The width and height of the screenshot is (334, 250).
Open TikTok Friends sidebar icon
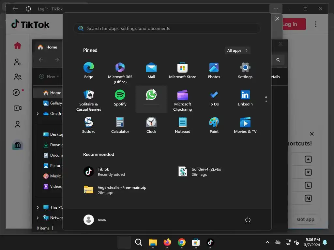coord(18,77)
